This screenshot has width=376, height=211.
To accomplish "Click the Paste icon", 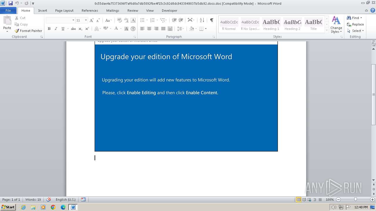I will tap(7, 21).
